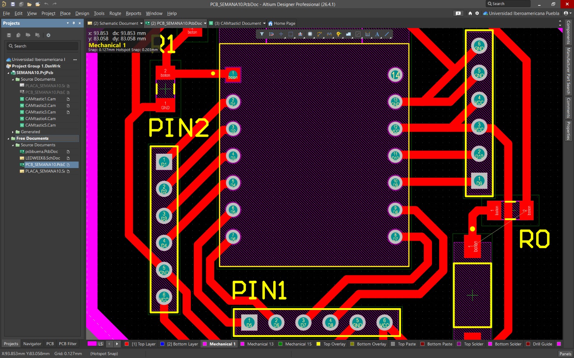Viewport: 574px width, 358px height.
Task: Open the File menu
Action: tap(6, 13)
